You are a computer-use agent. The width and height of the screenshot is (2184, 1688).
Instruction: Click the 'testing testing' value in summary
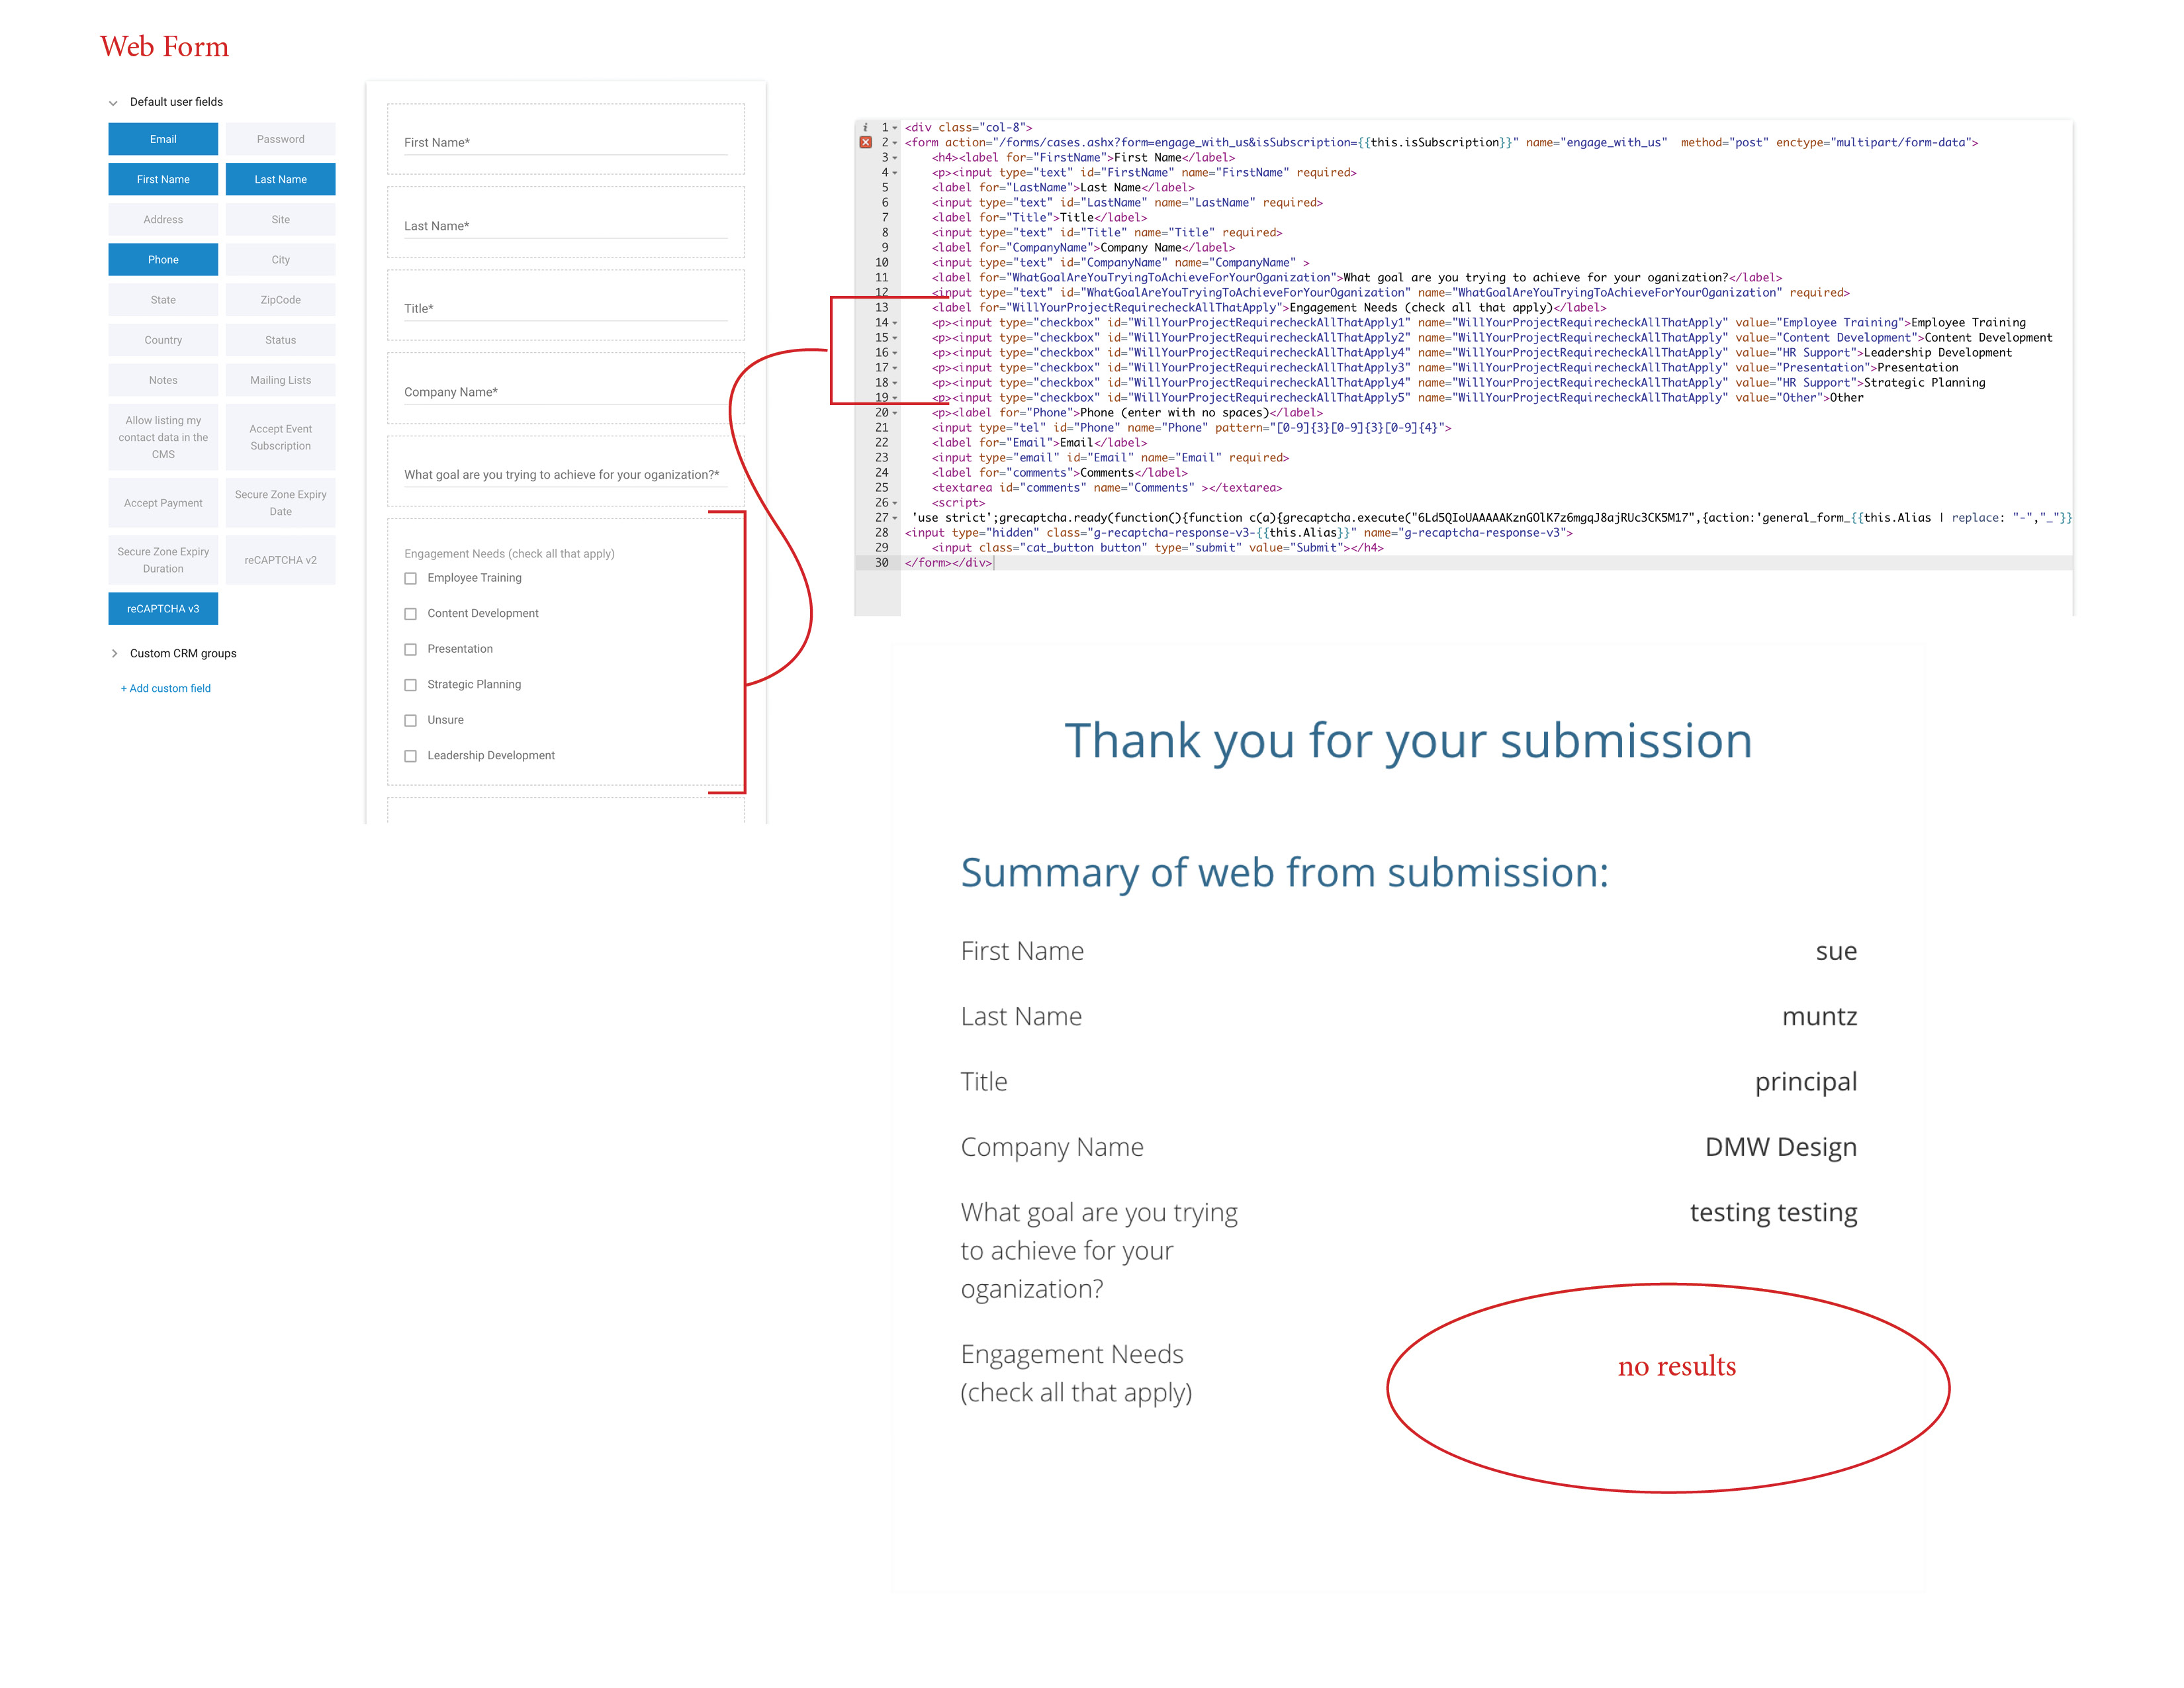pyautogui.click(x=1773, y=1212)
